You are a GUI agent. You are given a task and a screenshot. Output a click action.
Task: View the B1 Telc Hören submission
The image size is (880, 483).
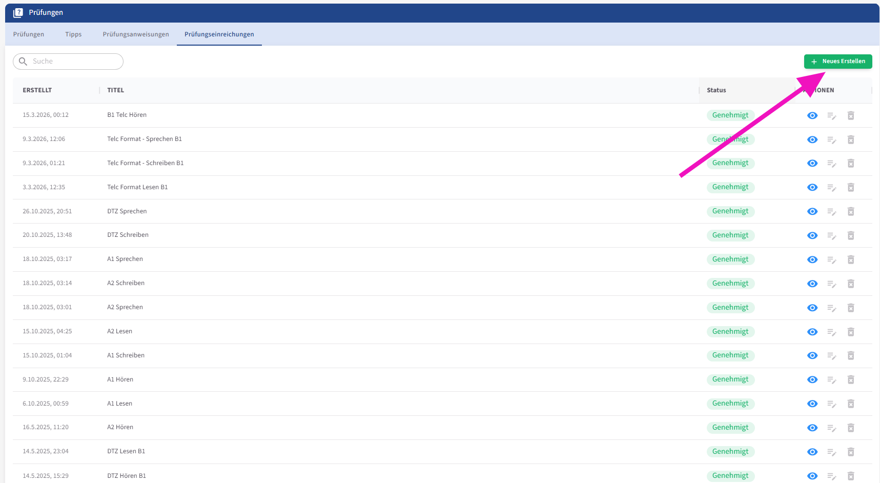point(812,115)
